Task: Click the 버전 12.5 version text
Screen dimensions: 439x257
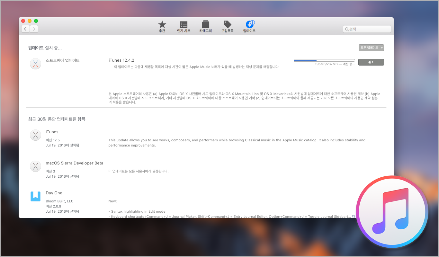Action: [53, 140]
